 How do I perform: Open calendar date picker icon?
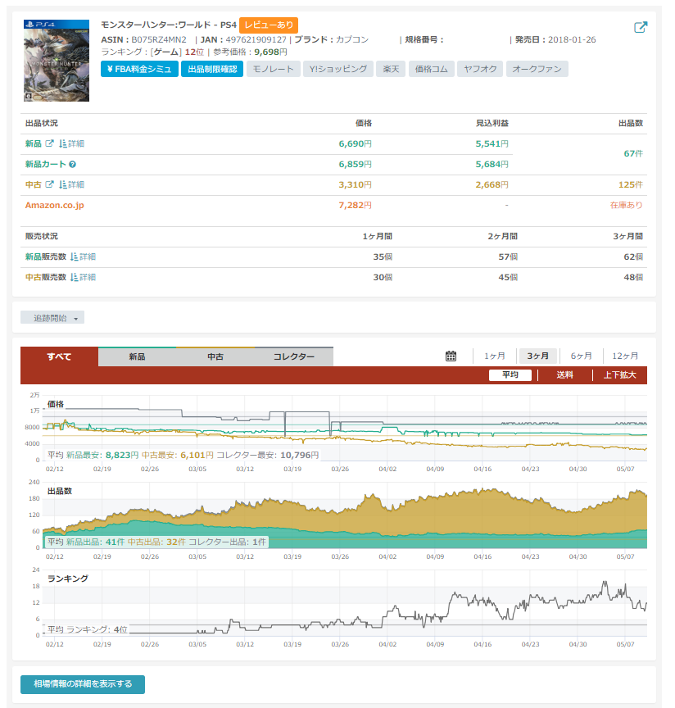click(x=451, y=356)
